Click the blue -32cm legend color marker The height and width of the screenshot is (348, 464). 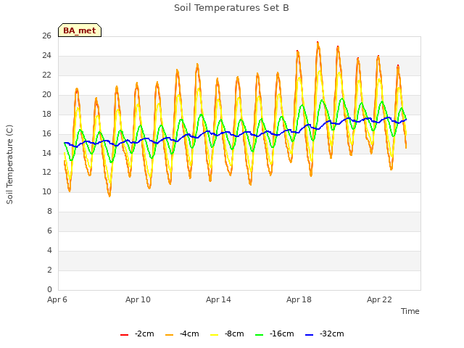pos(309,335)
